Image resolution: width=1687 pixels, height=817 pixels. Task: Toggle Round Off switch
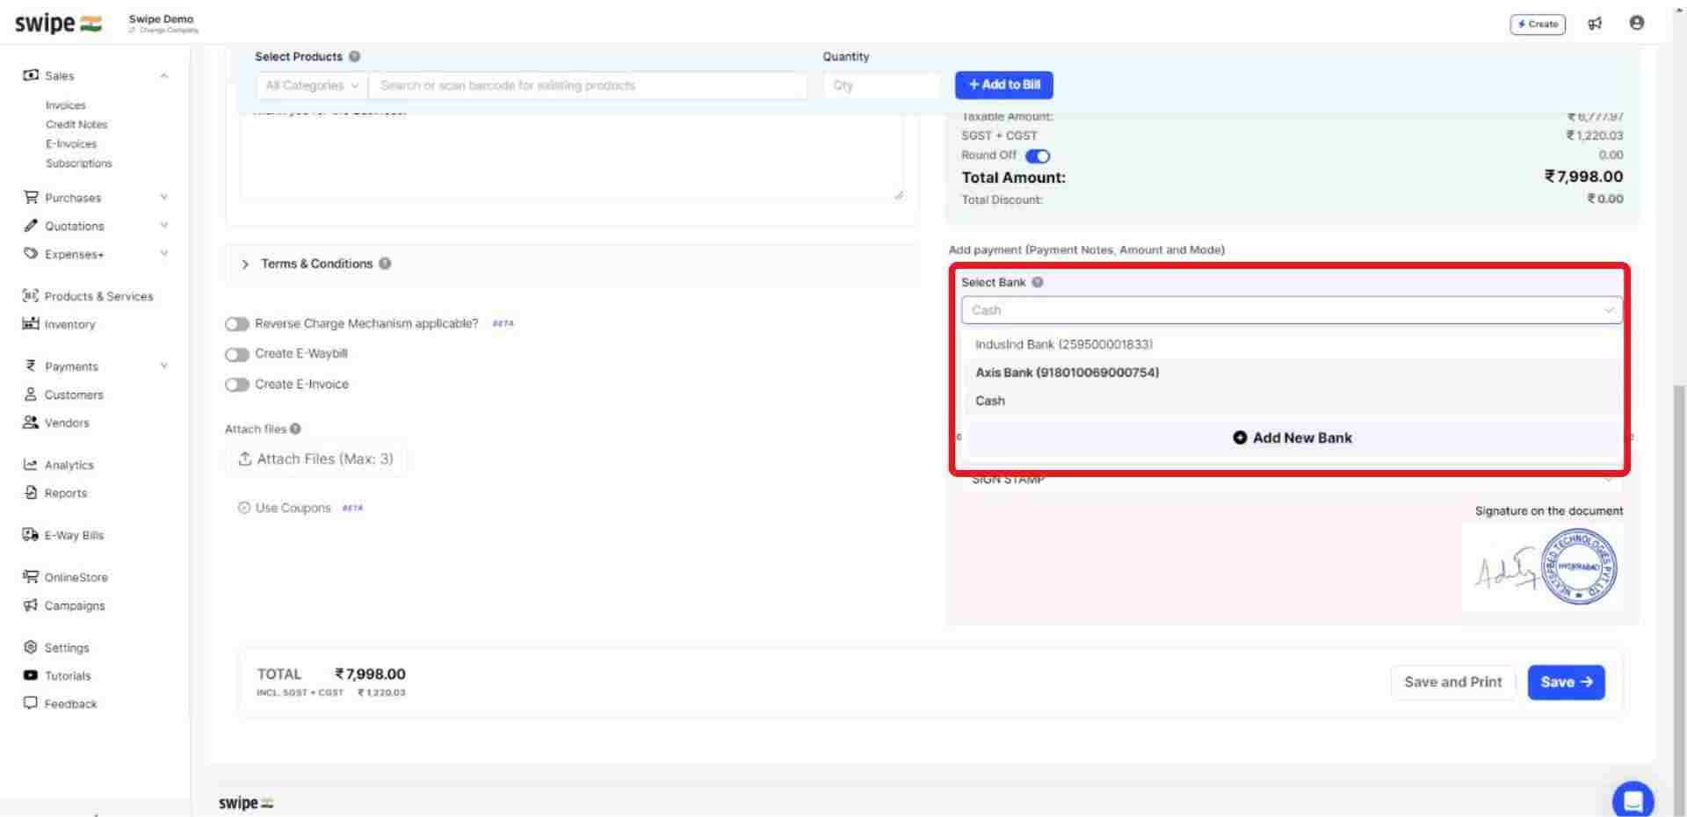(1038, 156)
